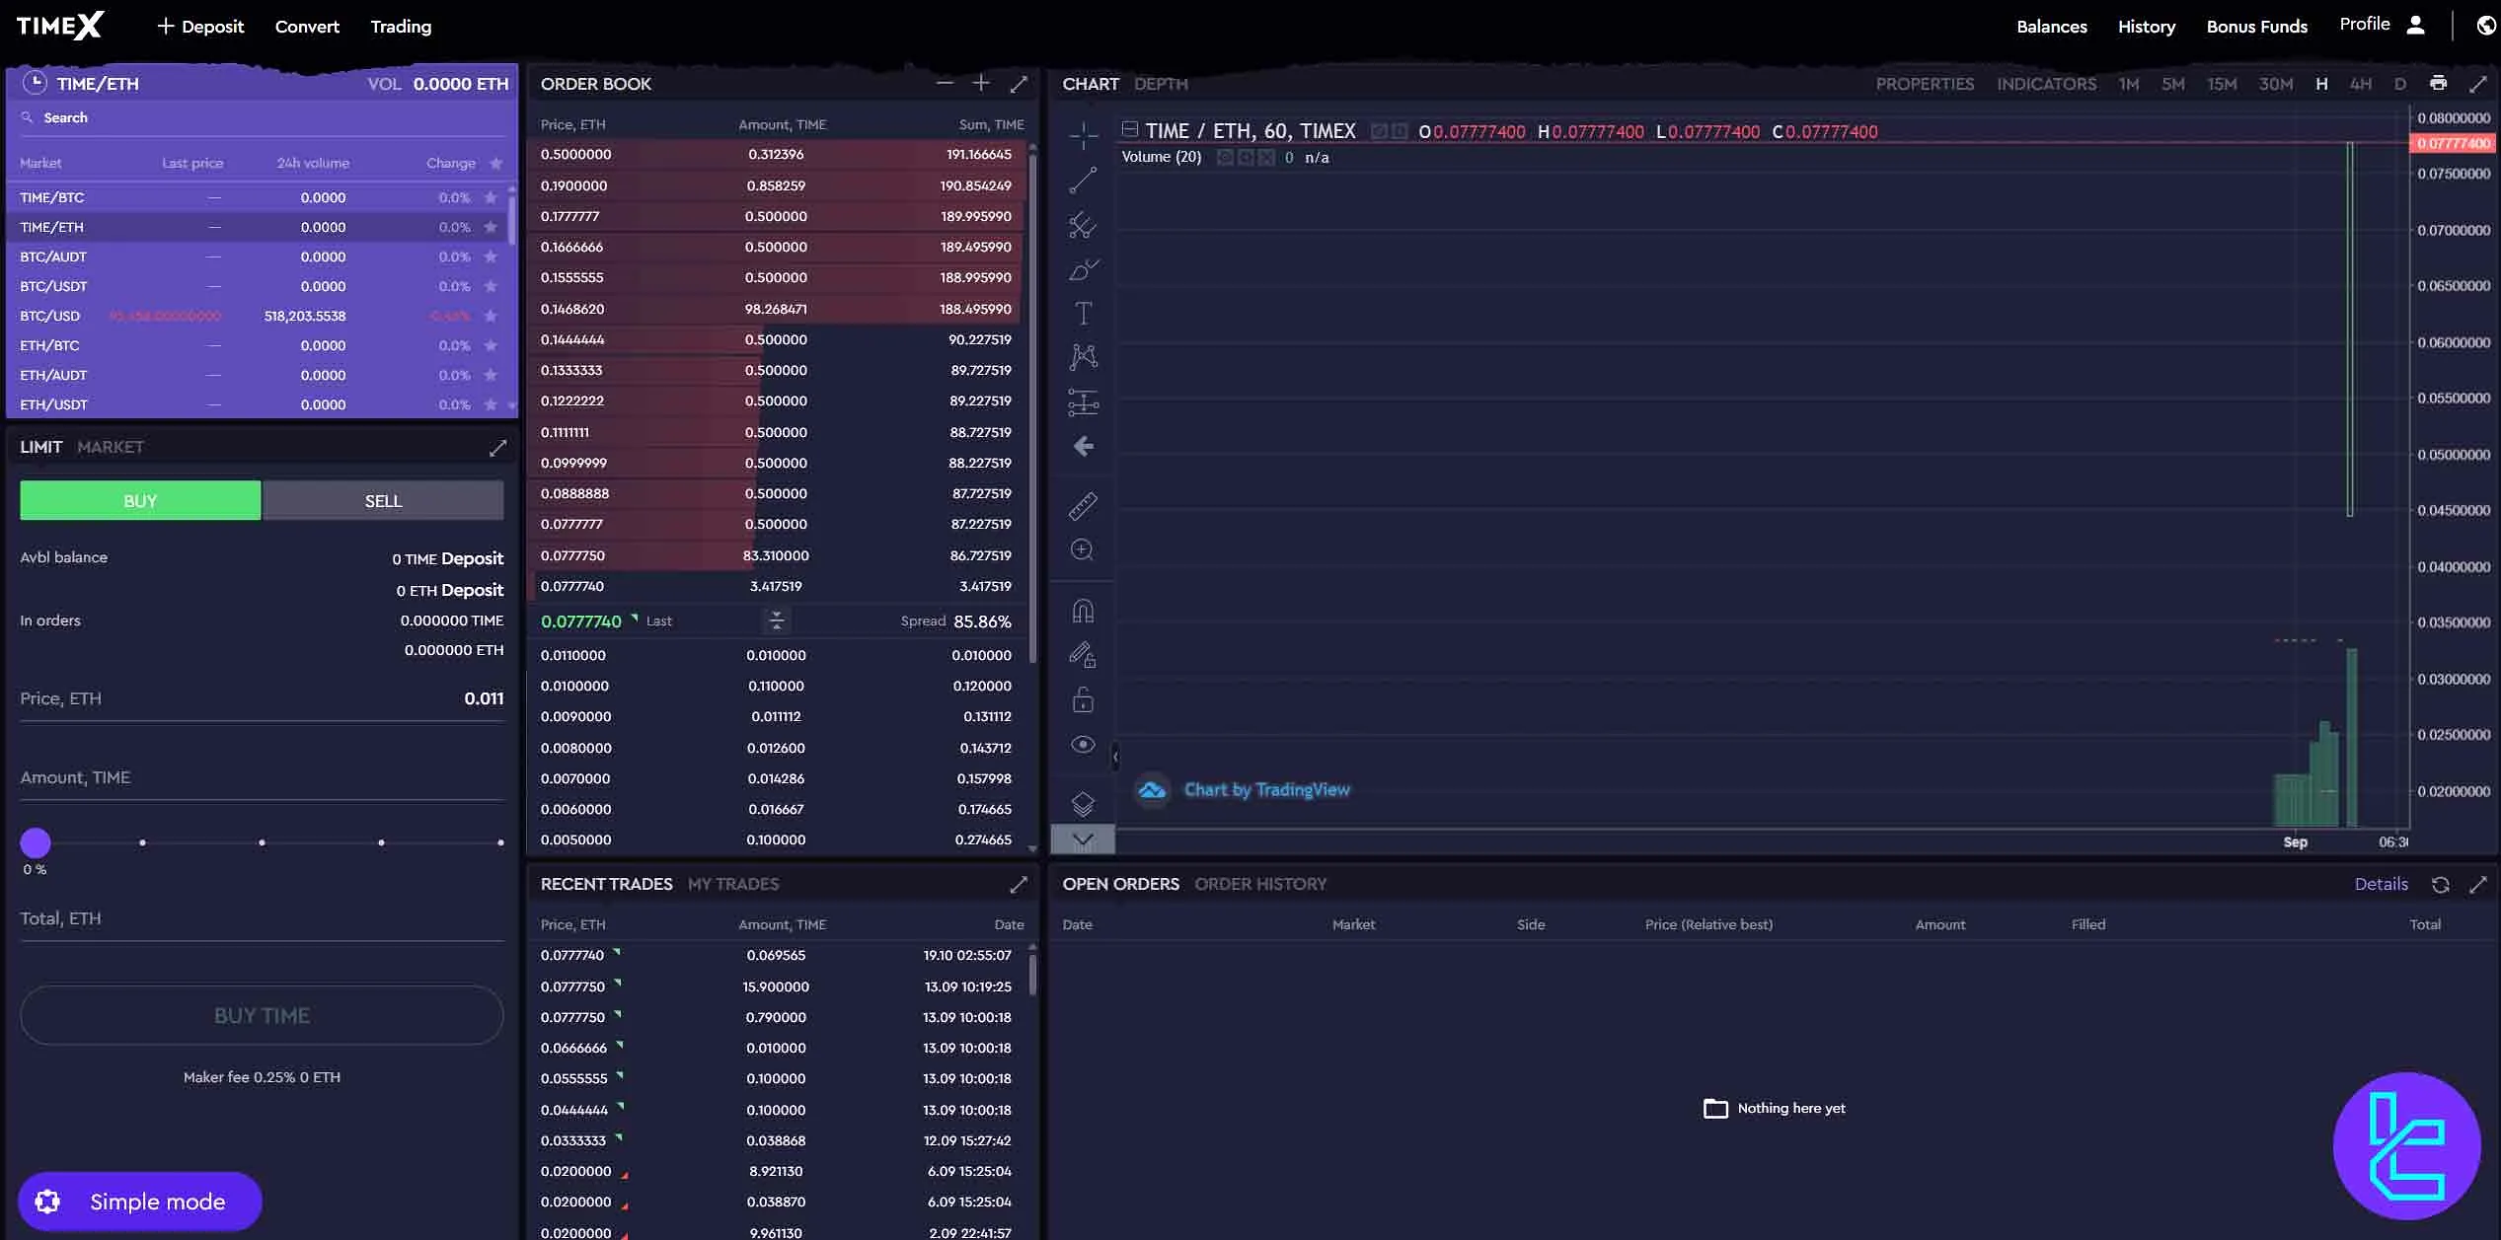Click the 50% point on amount slider
This screenshot has width=2501, height=1240.
point(262,842)
